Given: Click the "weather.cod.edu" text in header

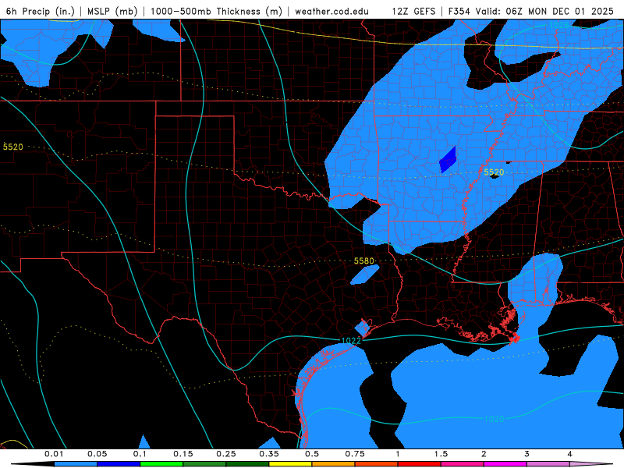Looking at the screenshot, I should pyautogui.click(x=331, y=11).
